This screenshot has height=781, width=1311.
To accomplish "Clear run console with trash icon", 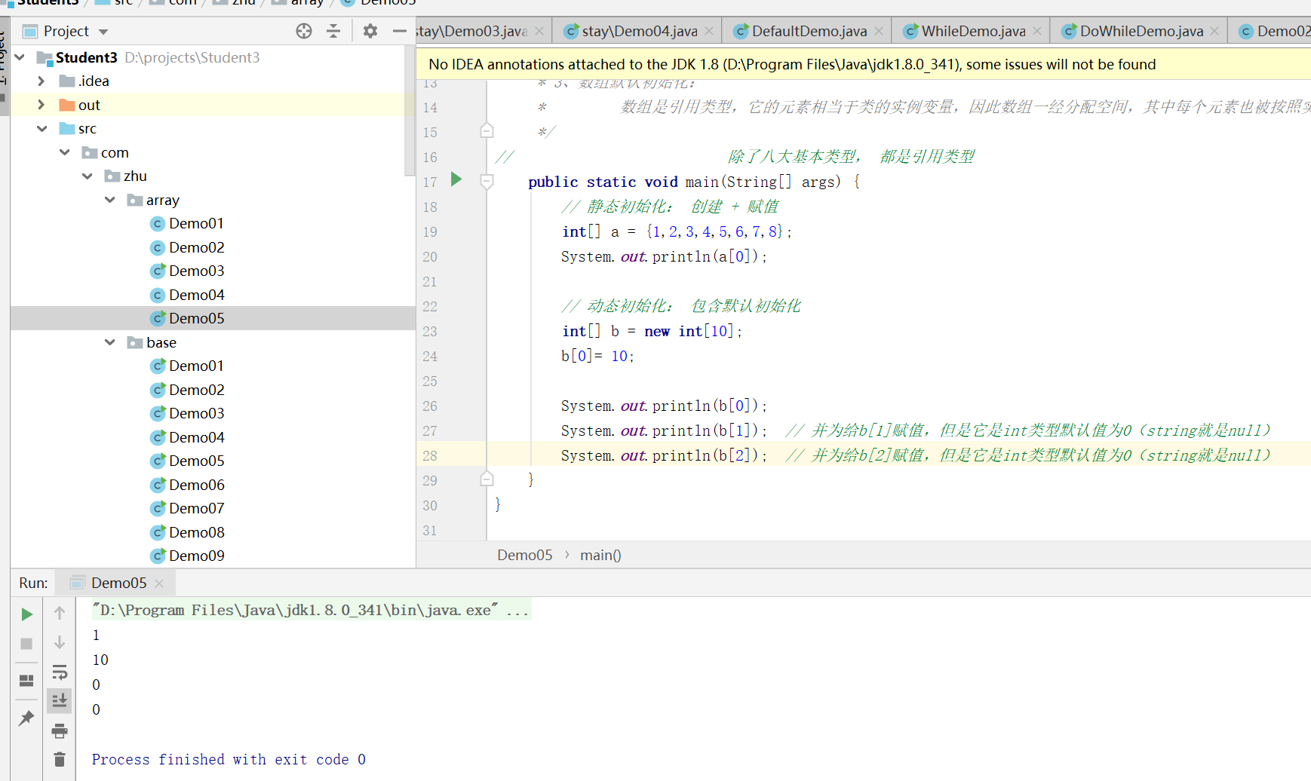I will point(60,759).
